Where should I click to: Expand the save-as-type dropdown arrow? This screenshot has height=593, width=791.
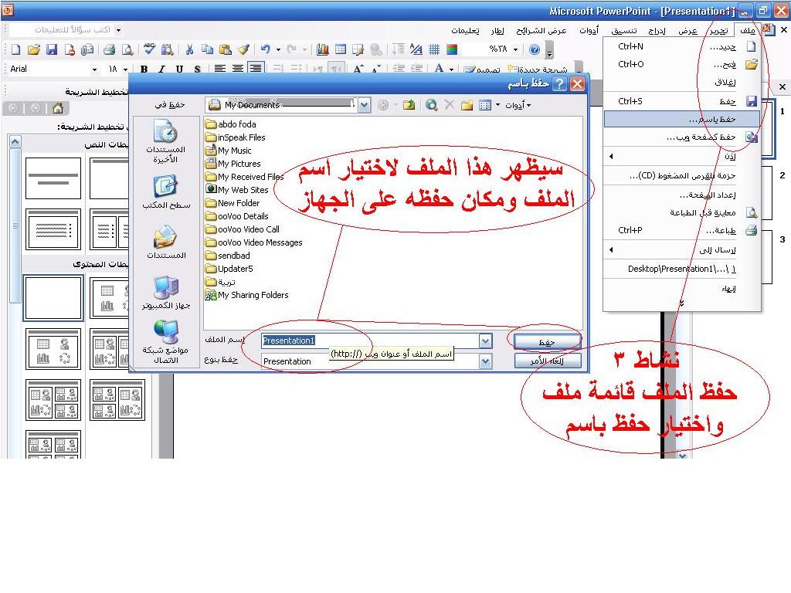click(485, 361)
